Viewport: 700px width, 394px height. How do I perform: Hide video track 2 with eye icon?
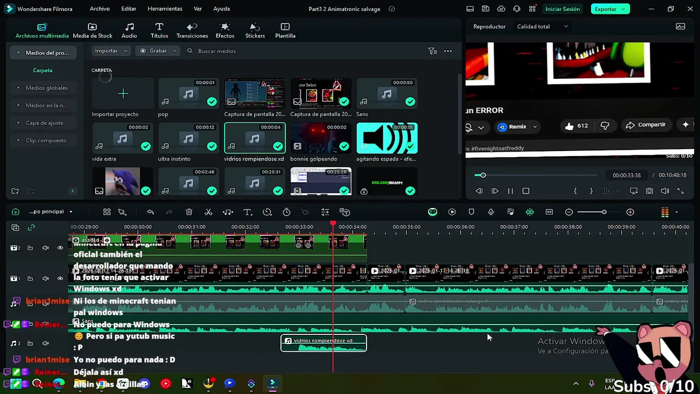tap(60, 248)
